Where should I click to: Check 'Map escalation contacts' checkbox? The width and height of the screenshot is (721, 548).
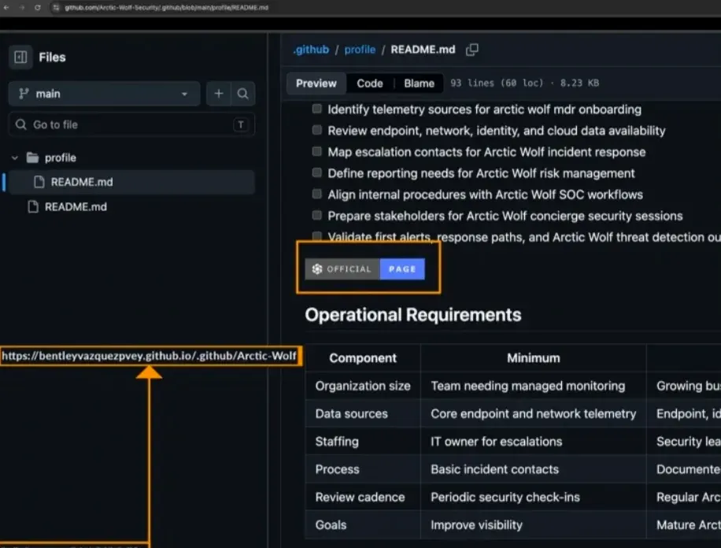(x=317, y=151)
